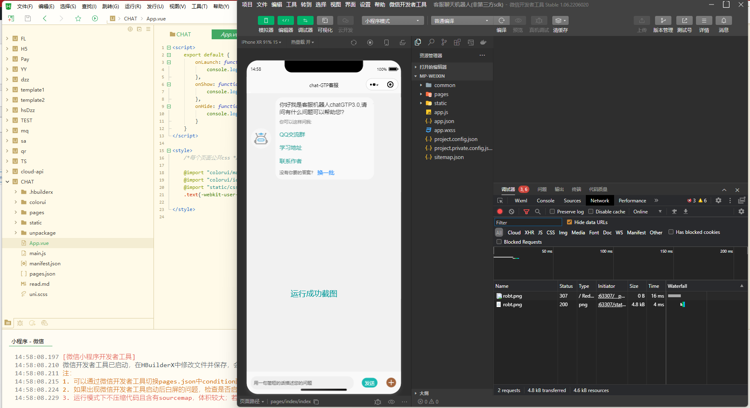Open the 运行(R) menu

pyautogui.click(x=133, y=6)
